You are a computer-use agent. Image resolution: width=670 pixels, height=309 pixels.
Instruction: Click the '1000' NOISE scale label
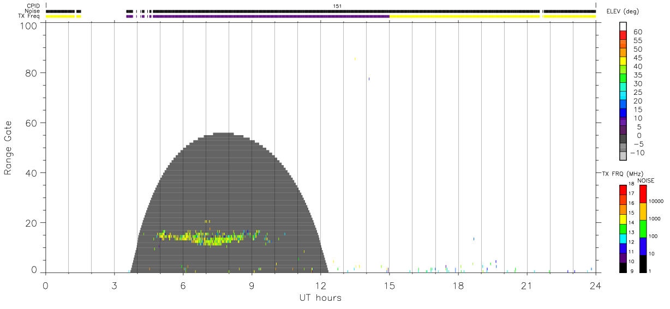click(x=656, y=219)
